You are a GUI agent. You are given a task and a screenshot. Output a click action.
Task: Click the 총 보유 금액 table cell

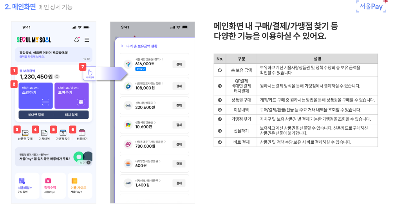(241, 70)
